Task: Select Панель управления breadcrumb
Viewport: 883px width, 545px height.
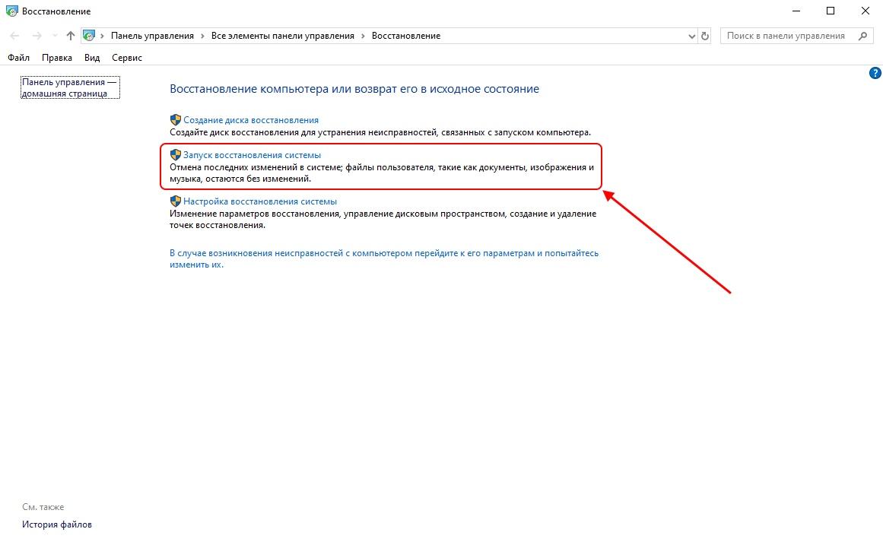Action: coord(152,36)
